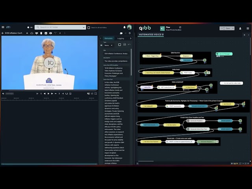Click the timeline ruler below player controls
The image size is (252, 189).
click(49, 98)
